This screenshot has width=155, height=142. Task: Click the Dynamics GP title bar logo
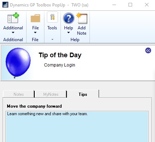coord(5,5)
